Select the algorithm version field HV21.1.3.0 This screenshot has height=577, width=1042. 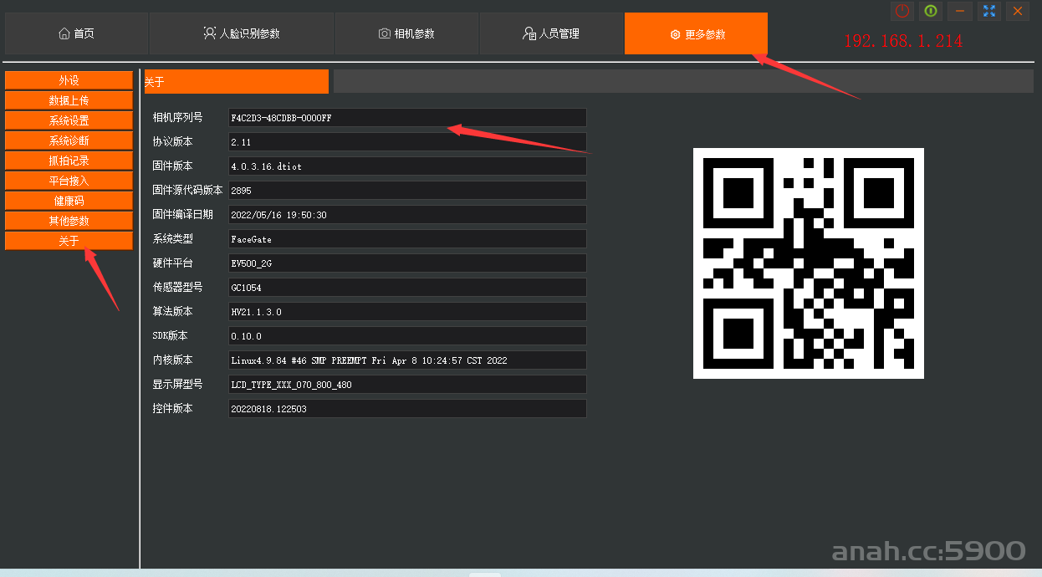click(407, 312)
